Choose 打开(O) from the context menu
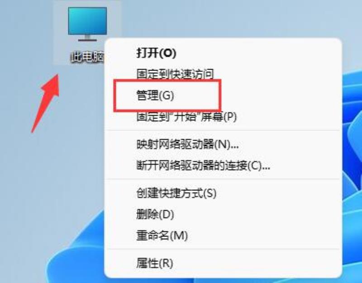362x283 pixels. pos(156,53)
